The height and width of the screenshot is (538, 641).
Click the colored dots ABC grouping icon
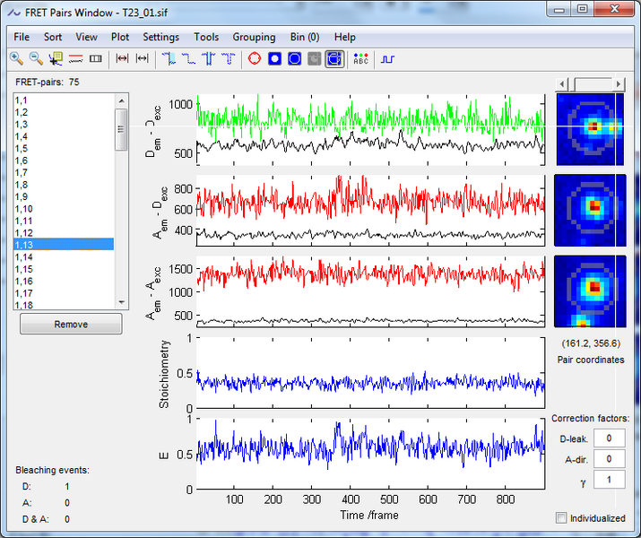(x=360, y=59)
